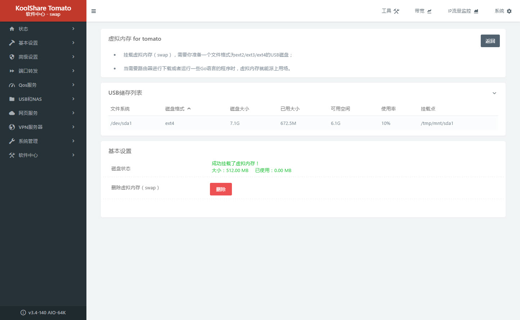Expand the 基本设置 sidebar chevron

pos(73,42)
